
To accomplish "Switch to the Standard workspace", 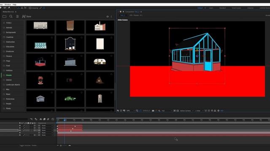I will [x=222, y=8].
